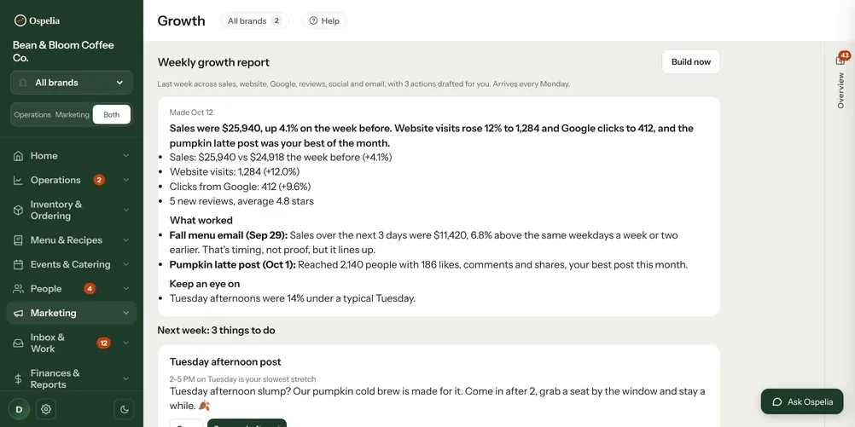Expand the Inbox & Work chevron
Viewport: 855px width, 427px height.
click(x=126, y=343)
